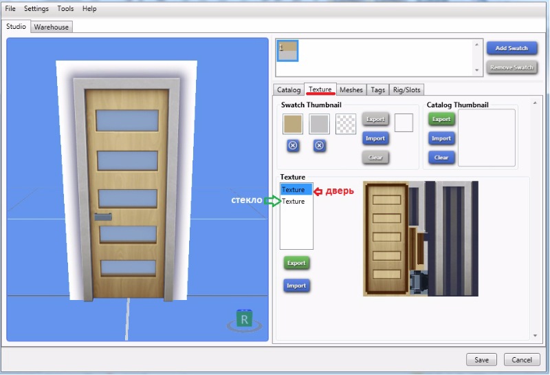This screenshot has width=550, height=375.
Task: Switch to the Warehouse tab
Action: [52, 27]
